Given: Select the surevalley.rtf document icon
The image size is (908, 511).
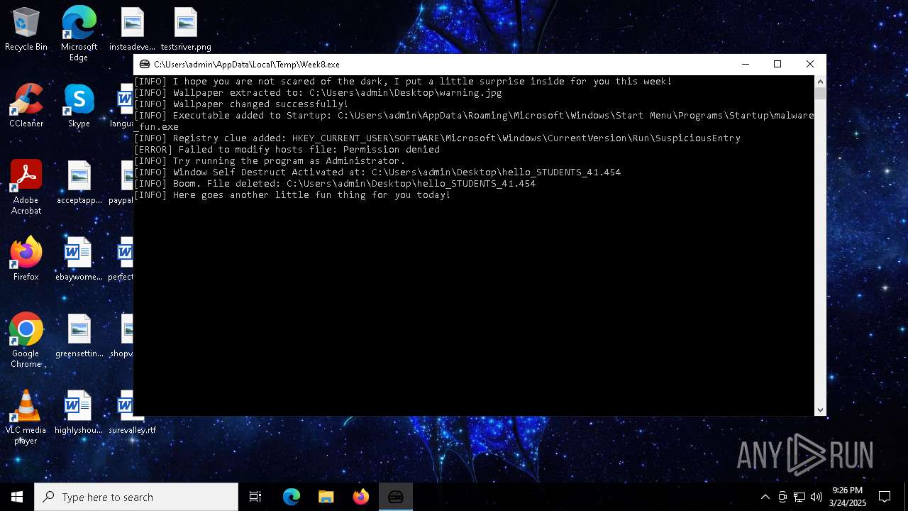Looking at the screenshot, I should (x=132, y=412).
